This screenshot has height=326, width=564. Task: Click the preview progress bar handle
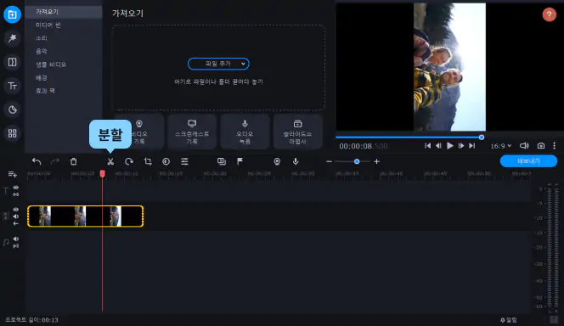[x=482, y=138]
